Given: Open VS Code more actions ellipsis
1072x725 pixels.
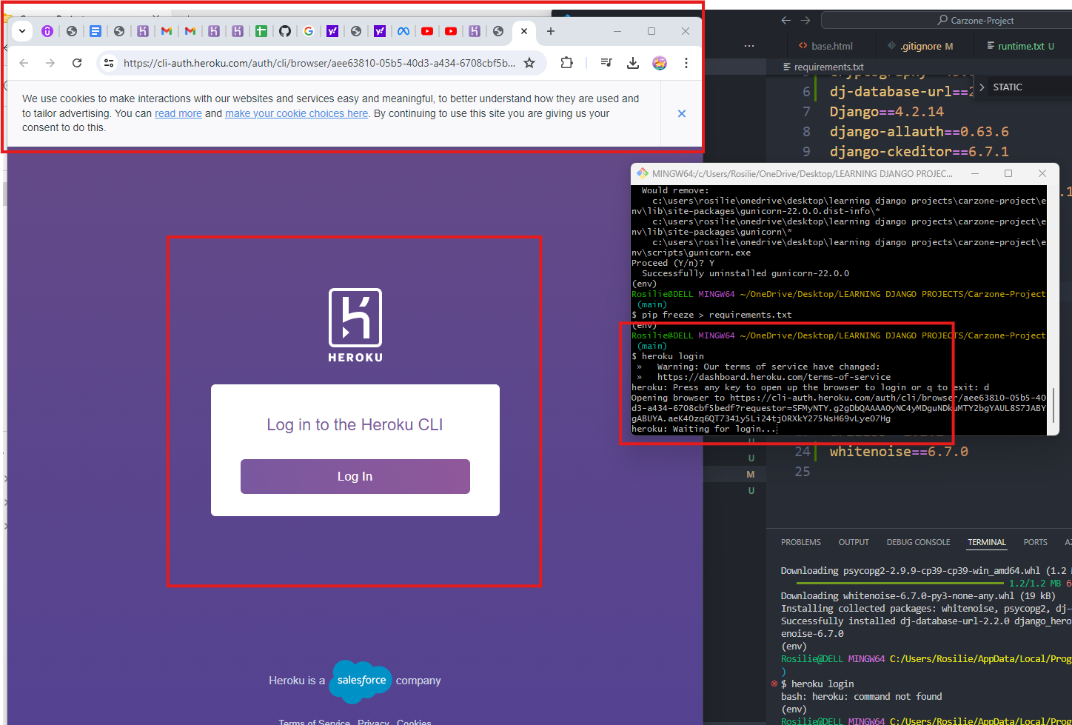Looking at the screenshot, I should [x=749, y=46].
